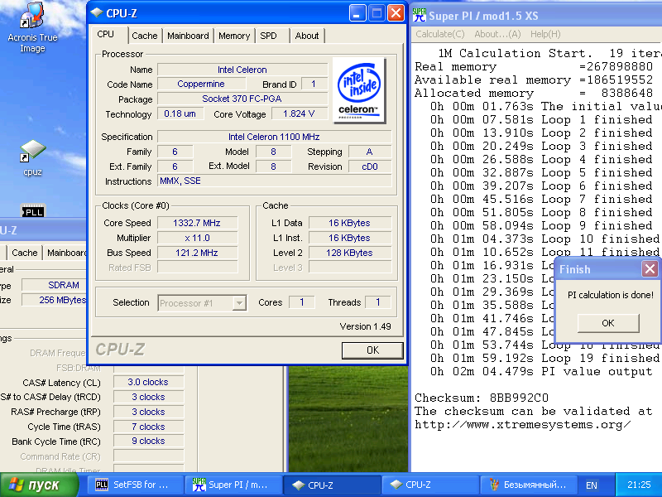This screenshot has width=662, height=497.
Task: Select the CPU tab
Action: (x=106, y=35)
